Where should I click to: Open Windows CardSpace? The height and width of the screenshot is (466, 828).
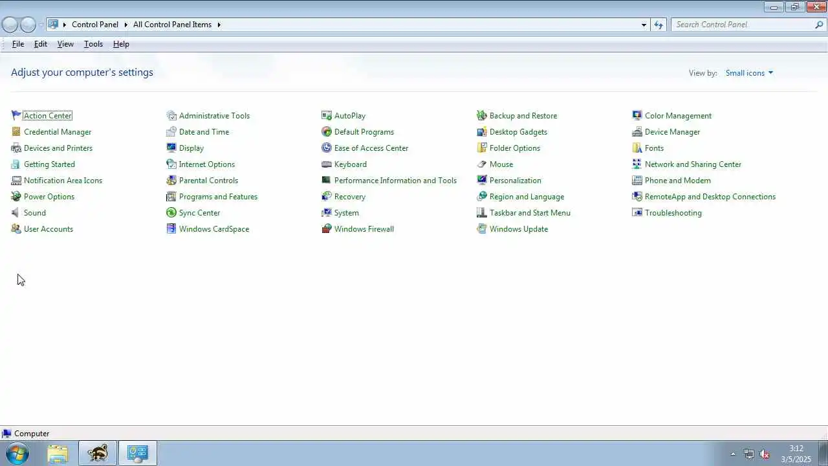tap(214, 229)
